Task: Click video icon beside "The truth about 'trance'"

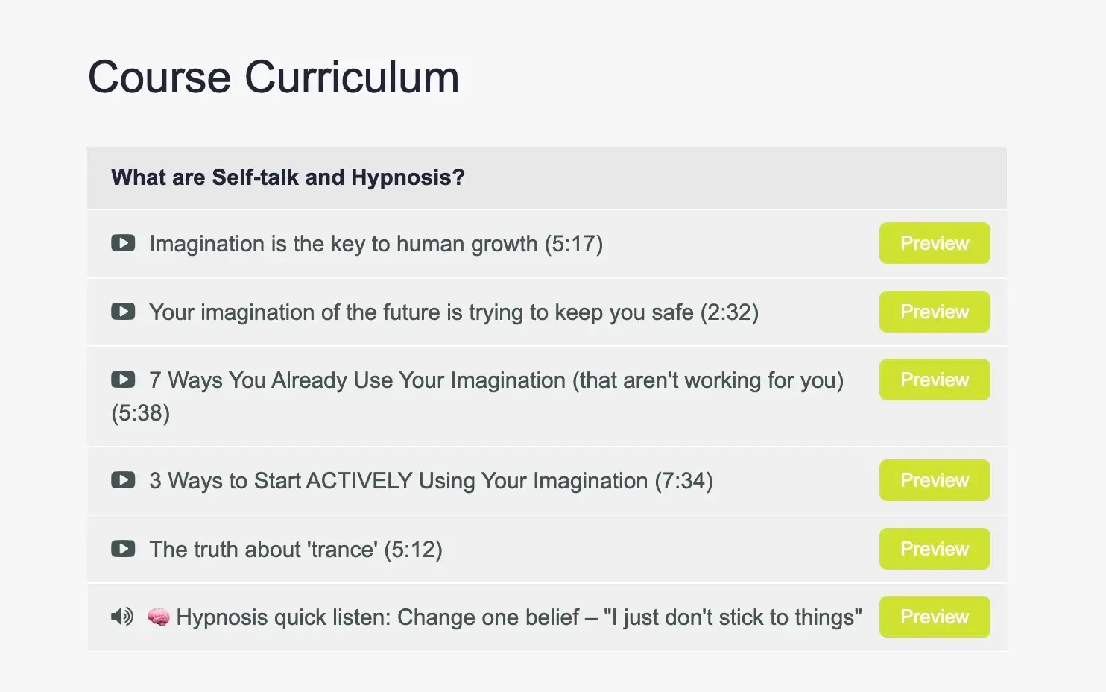Action: point(123,549)
